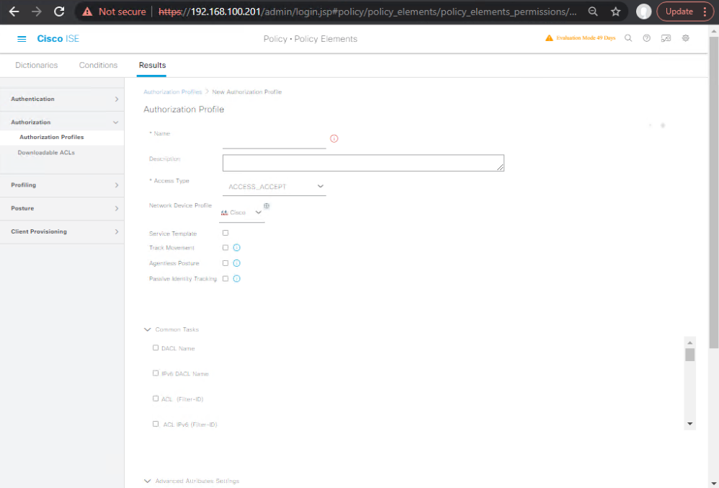Enable the Track Movement checkbox
The image size is (719, 488).
coord(225,248)
